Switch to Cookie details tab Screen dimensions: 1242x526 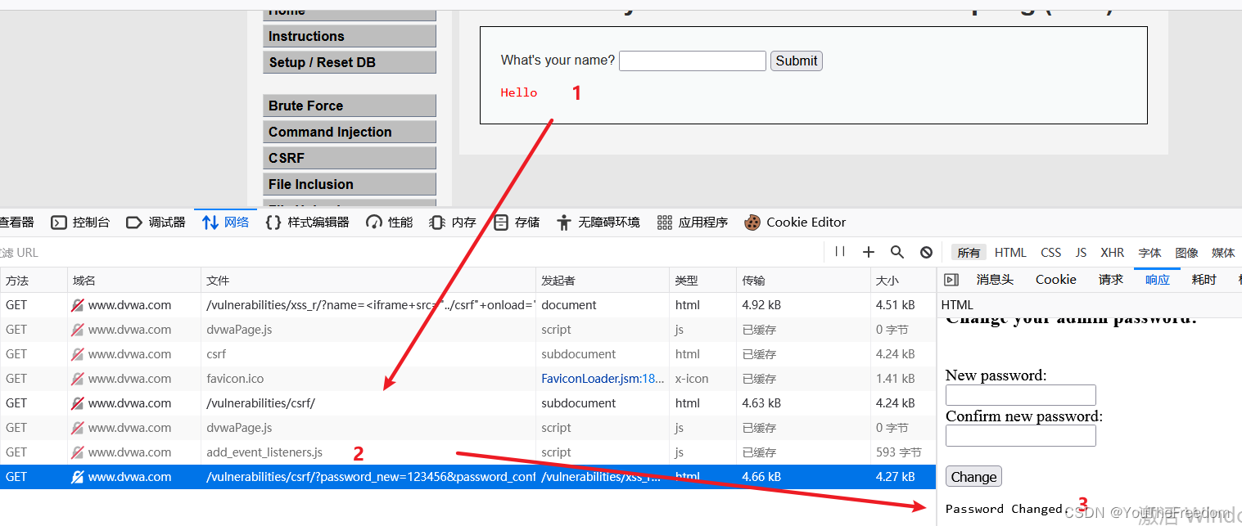click(x=1056, y=280)
